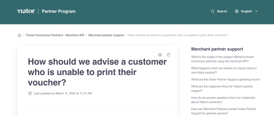This screenshot has height=116, width=274.
Task: Open response times for partner support article
Action: pyautogui.click(x=222, y=89)
